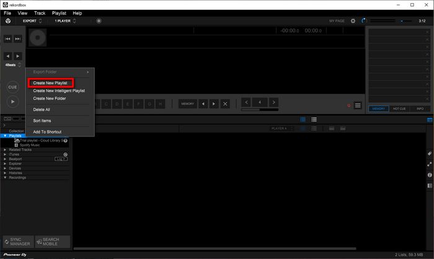This screenshot has height=259, width=434.
Task: Select hot cue H pad
Action: pos(160,104)
